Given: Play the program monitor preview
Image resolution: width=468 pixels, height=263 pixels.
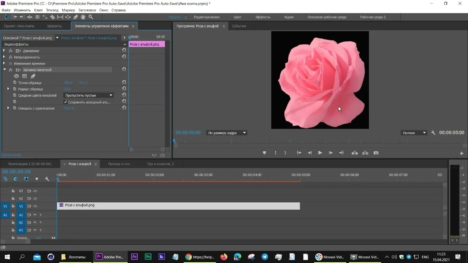Looking at the screenshot, I should [x=320, y=153].
